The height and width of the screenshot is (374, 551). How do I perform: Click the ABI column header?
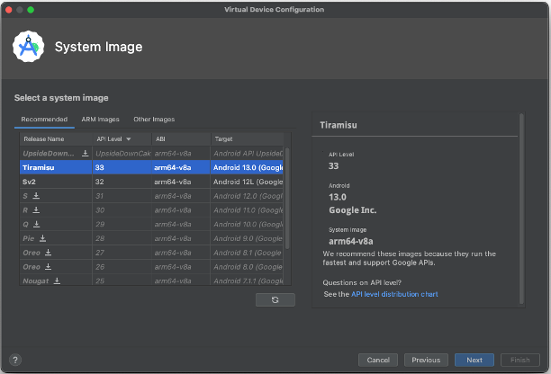(181, 139)
